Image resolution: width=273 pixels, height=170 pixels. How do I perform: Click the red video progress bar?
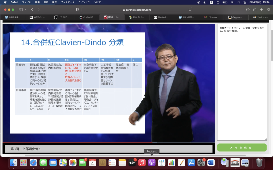click(80, 142)
